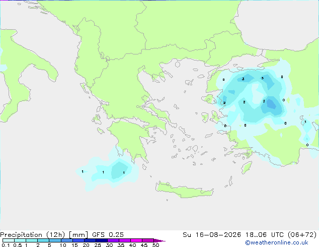The image size is (319, 247).
Task: Click the over-50 arrow tip of the legend
Action: [x=159, y=240]
